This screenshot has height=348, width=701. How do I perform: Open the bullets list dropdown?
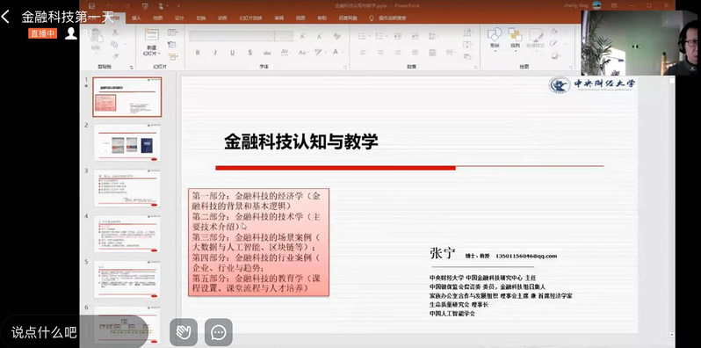click(364, 36)
